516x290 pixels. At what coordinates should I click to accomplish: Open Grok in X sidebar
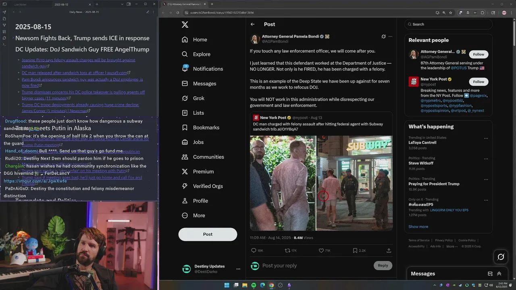click(x=193, y=98)
